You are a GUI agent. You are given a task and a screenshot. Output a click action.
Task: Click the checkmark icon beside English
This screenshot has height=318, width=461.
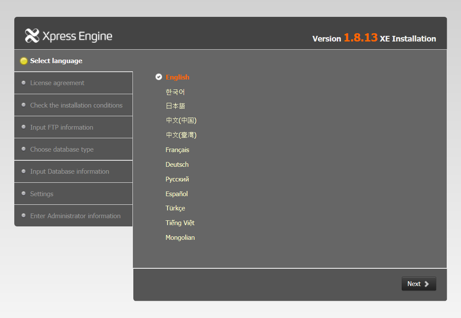tap(158, 77)
